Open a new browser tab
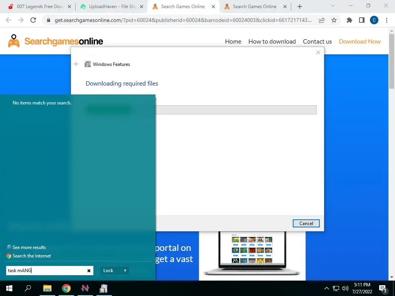395x296 pixels. (x=299, y=7)
